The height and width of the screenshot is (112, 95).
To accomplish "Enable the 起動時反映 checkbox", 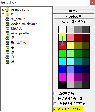I will [55, 93].
